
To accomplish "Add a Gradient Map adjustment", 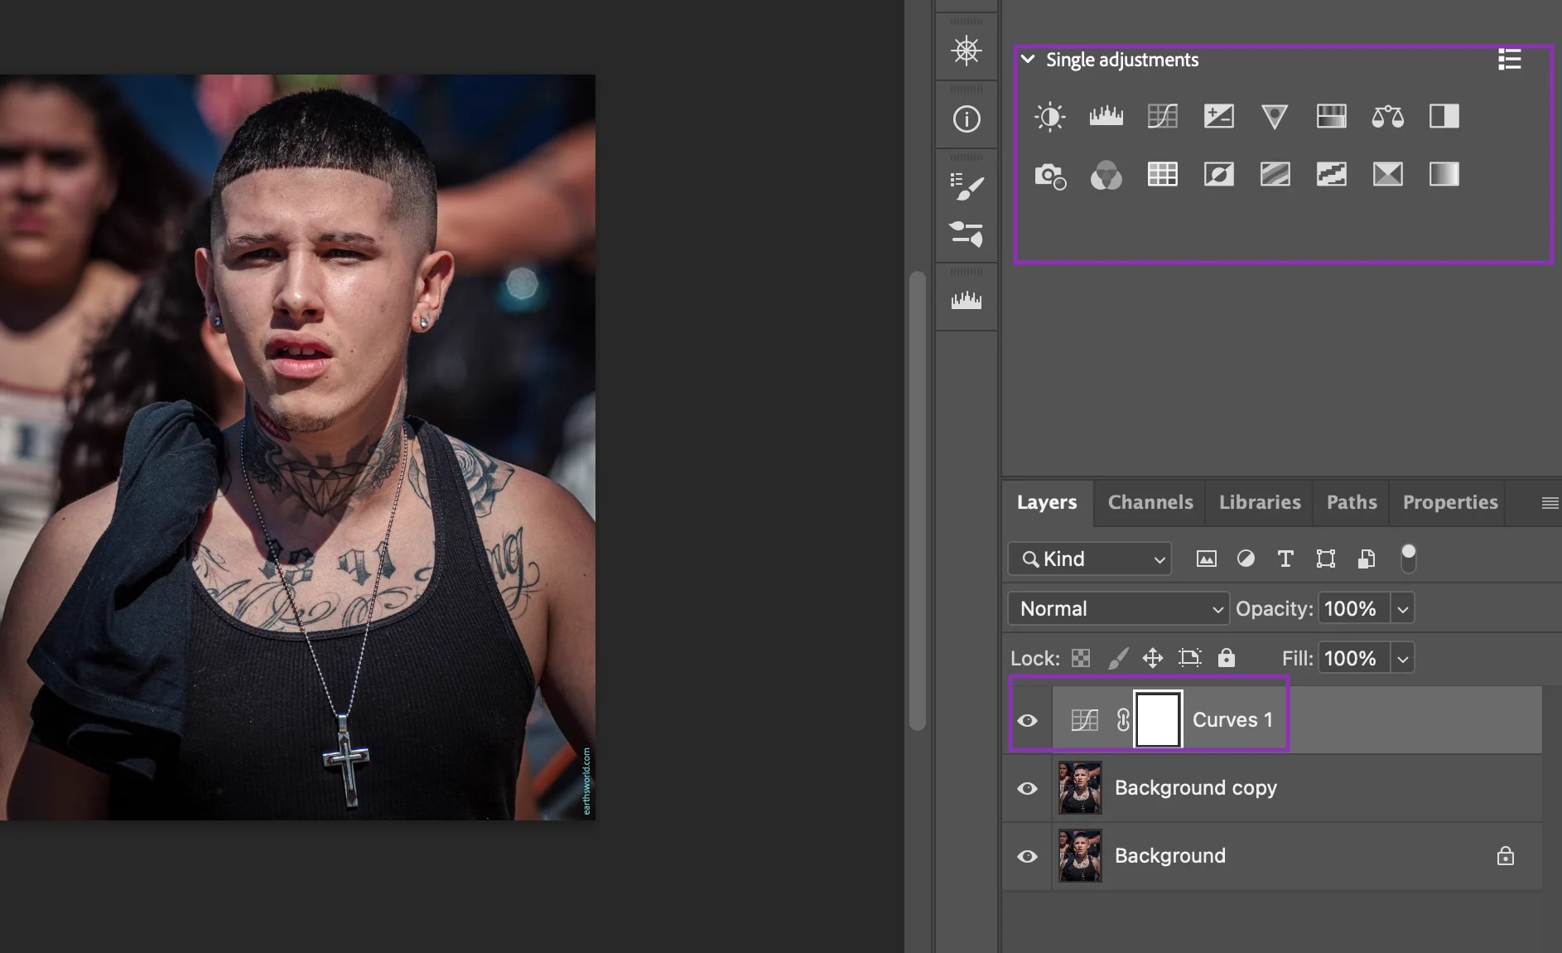I will (x=1444, y=175).
